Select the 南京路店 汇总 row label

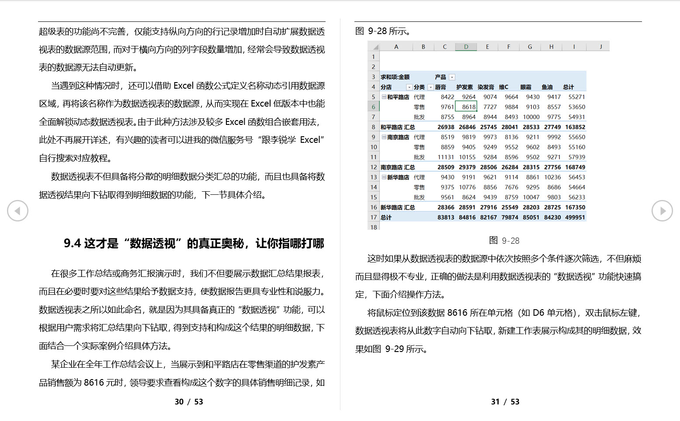coord(398,167)
